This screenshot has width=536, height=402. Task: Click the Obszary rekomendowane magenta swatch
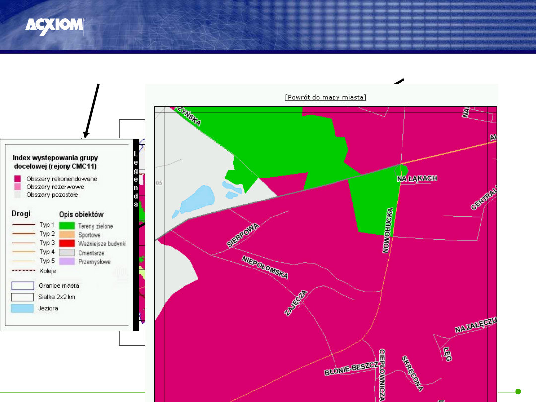(17, 179)
